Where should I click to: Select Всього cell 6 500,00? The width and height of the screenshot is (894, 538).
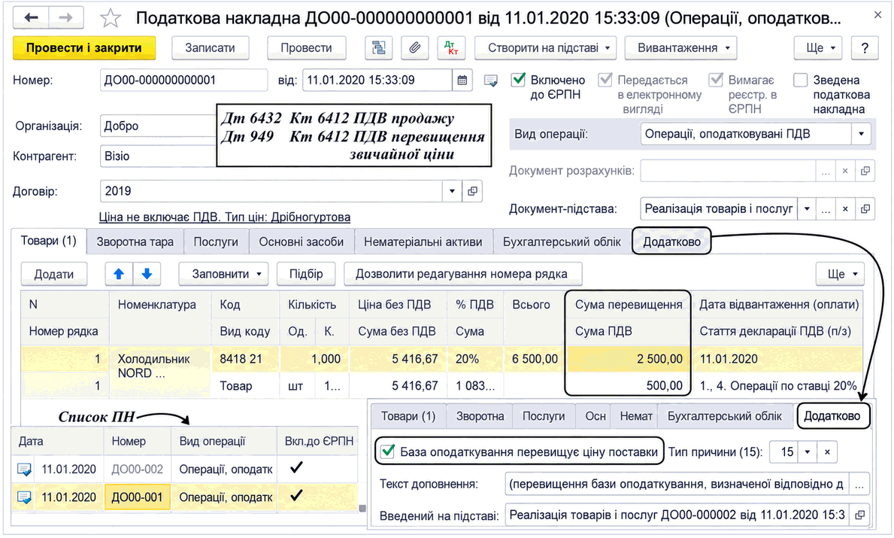pos(535,359)
